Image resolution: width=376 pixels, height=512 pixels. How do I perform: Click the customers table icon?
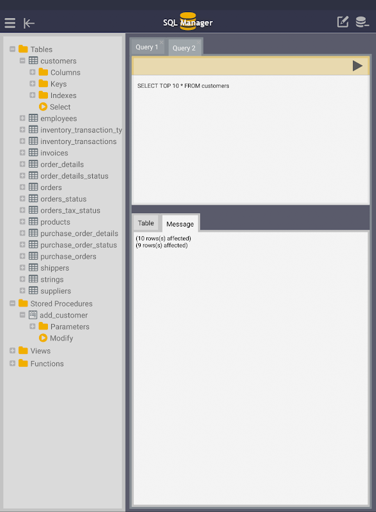click(x=33, y=60)
